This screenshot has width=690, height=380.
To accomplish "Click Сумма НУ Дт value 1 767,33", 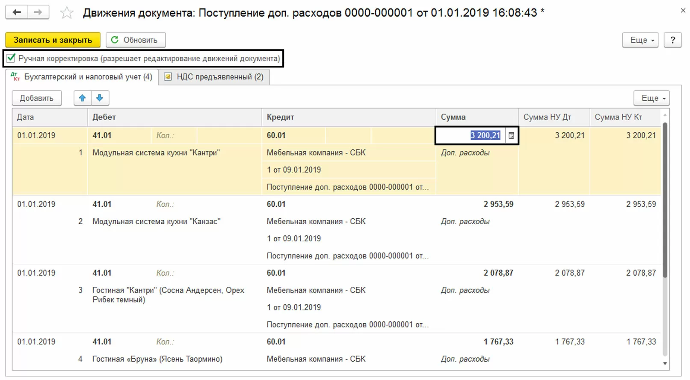I will [570, 342].
